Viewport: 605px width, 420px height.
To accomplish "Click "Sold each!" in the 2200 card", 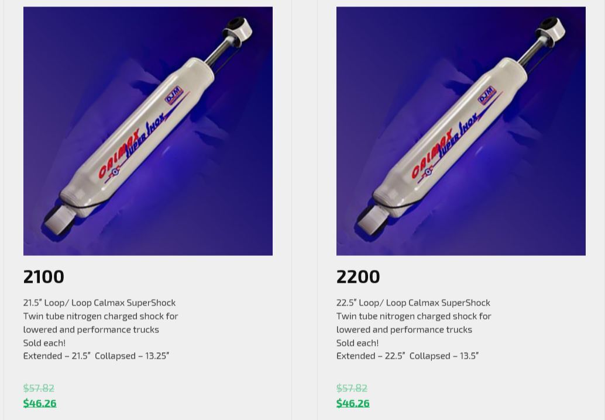I will [357, 343].
